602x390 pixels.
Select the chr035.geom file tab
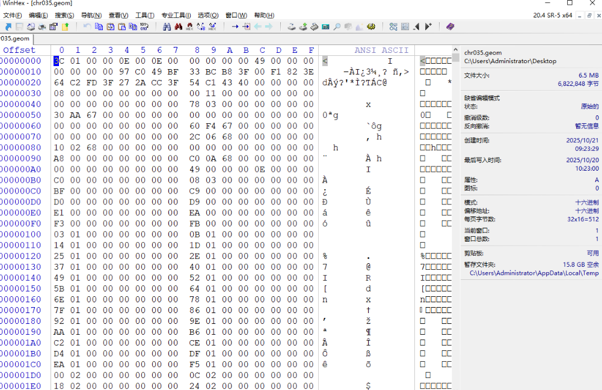pyautogui.click(x=14, y=38)
